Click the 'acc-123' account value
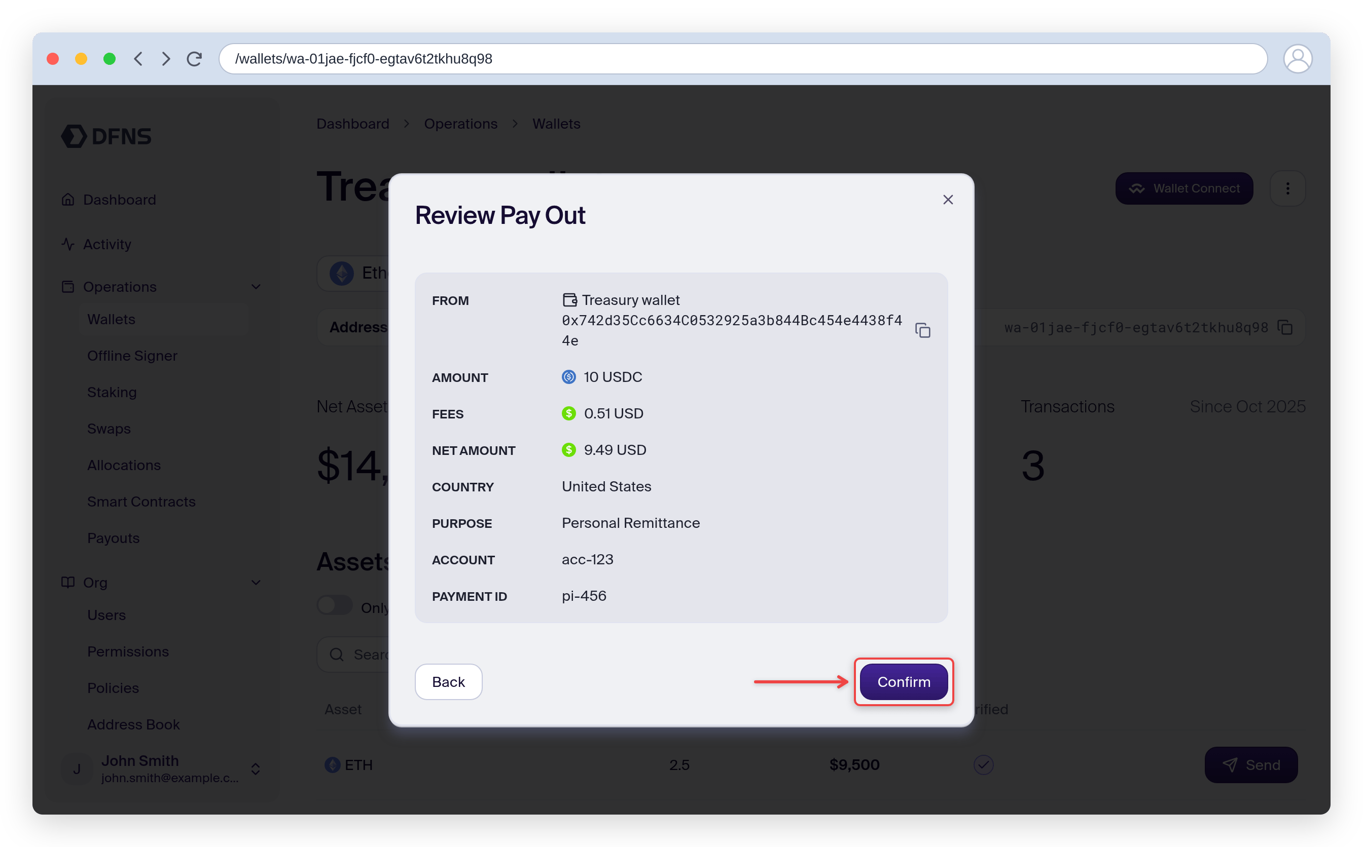Viewport: 1363px width, 847px height. tap(588, 560)
